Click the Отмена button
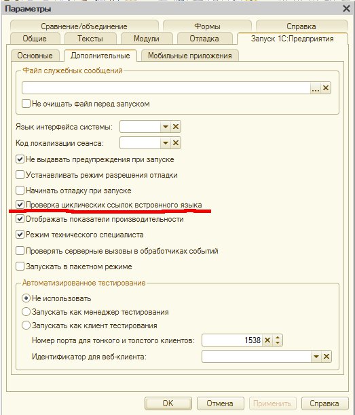The height and width of the screenshot is (415, 355). click(x=220, y=403)
